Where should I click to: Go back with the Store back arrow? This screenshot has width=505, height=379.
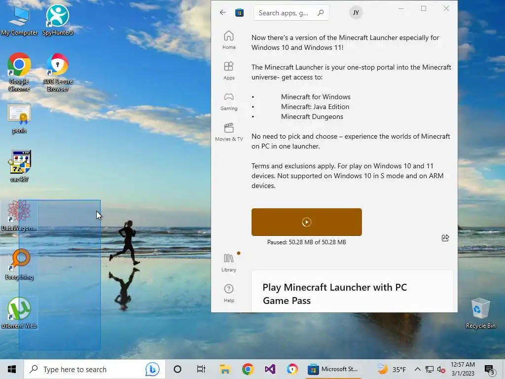tap(222, 12)
